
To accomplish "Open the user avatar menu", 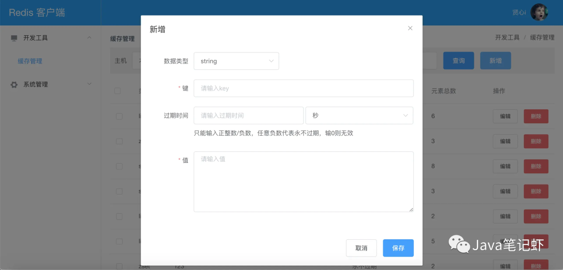I will pyautogui.click(x=539, y=12).
